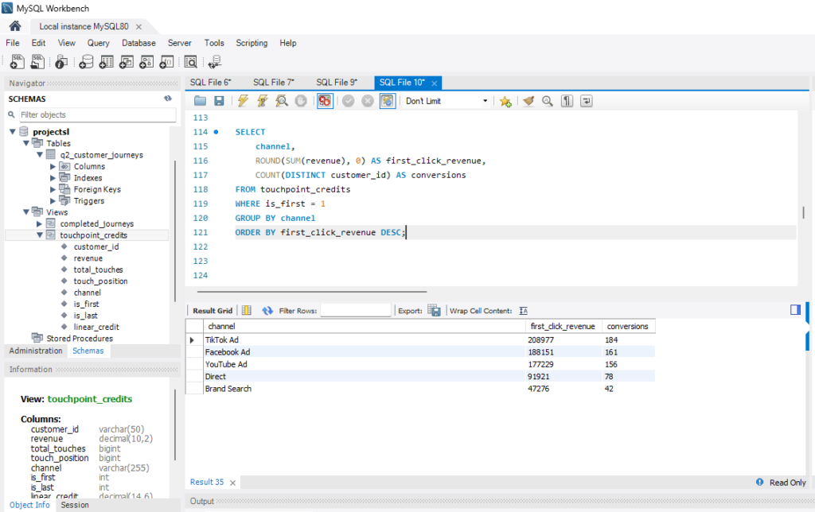Click the TikTok Ad result cell
This screenshot has height=512, width=815.
(x=365, y=340)
